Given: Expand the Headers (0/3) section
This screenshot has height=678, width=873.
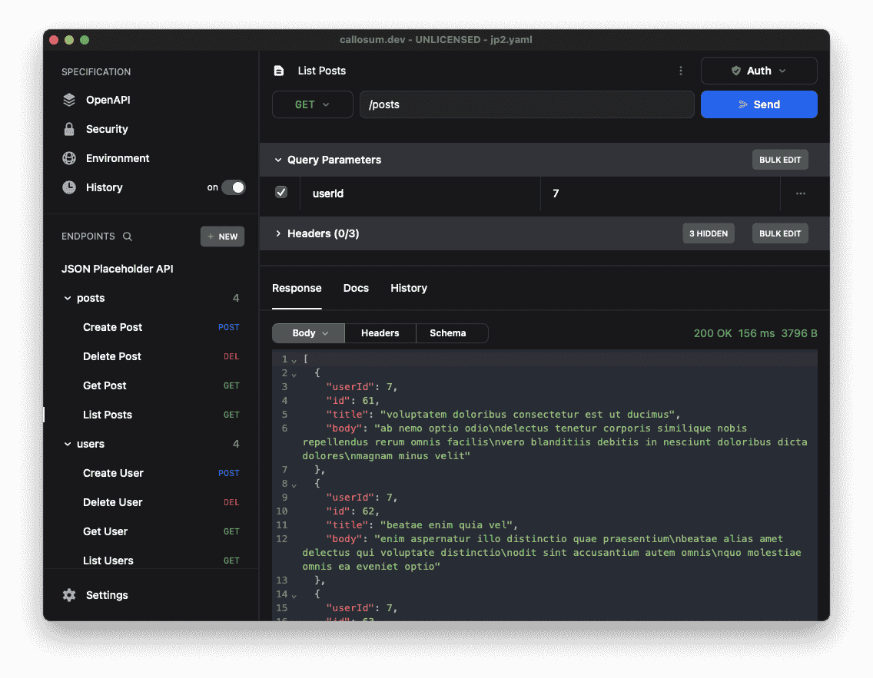Looking at the screenshot, I should 278,233.
